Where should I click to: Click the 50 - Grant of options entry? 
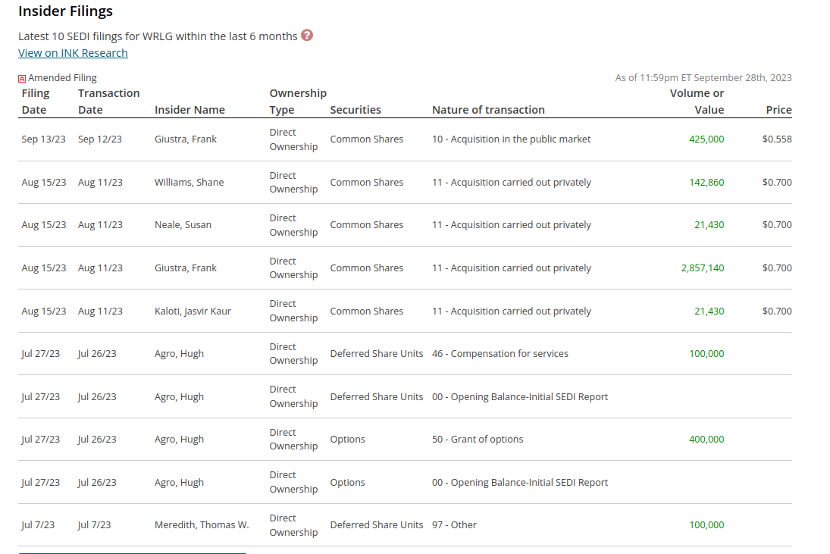pos(478,440)
